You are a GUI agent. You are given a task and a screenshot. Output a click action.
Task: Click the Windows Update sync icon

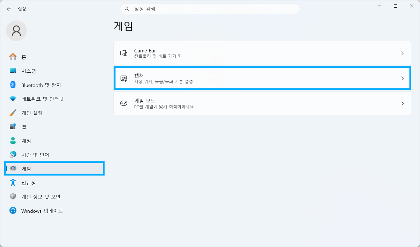(x=13, y=211)
